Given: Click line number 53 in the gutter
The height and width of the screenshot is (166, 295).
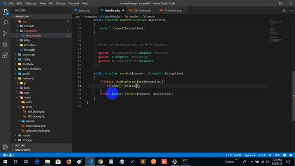Looking at the screenshot, I should (x=79, y=94).
